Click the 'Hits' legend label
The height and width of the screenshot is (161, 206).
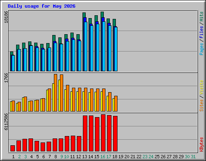(x=202, y=17)
